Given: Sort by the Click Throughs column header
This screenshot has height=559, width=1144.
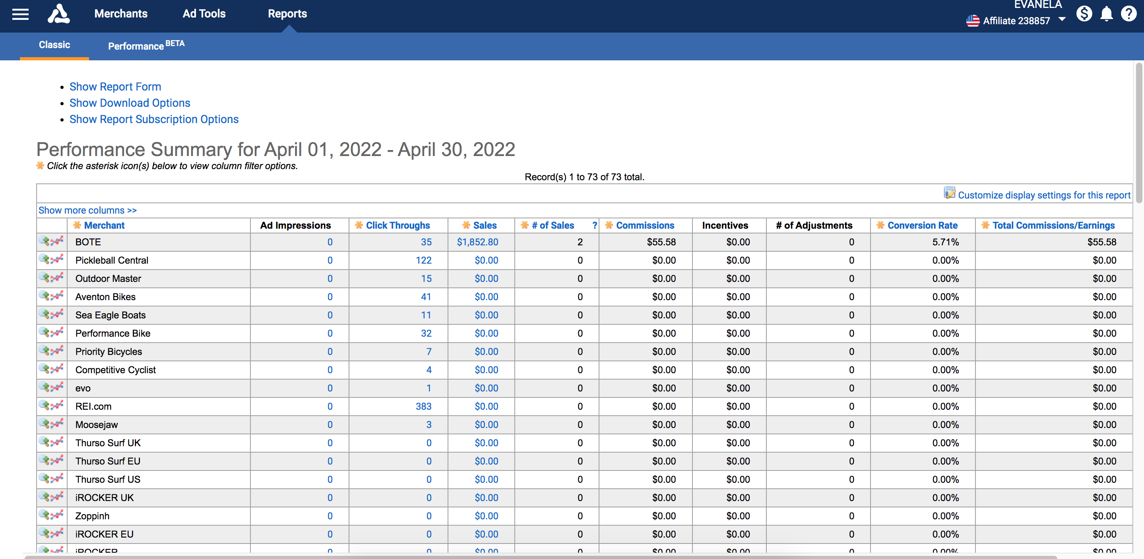Looking at the screenshot, I should [x=398, y=226].
